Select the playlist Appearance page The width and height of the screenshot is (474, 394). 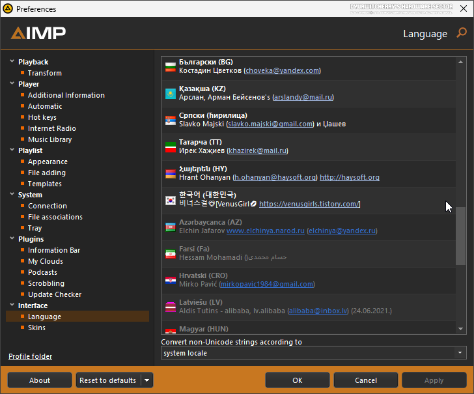tap(48, 162)
